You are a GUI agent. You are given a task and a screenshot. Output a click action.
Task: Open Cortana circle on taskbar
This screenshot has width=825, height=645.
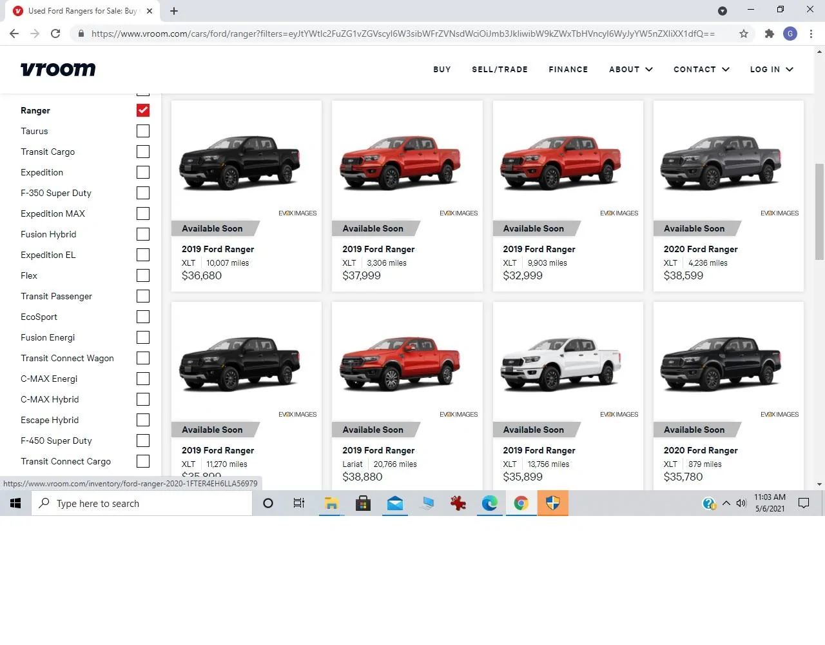[x=268, y=503]
